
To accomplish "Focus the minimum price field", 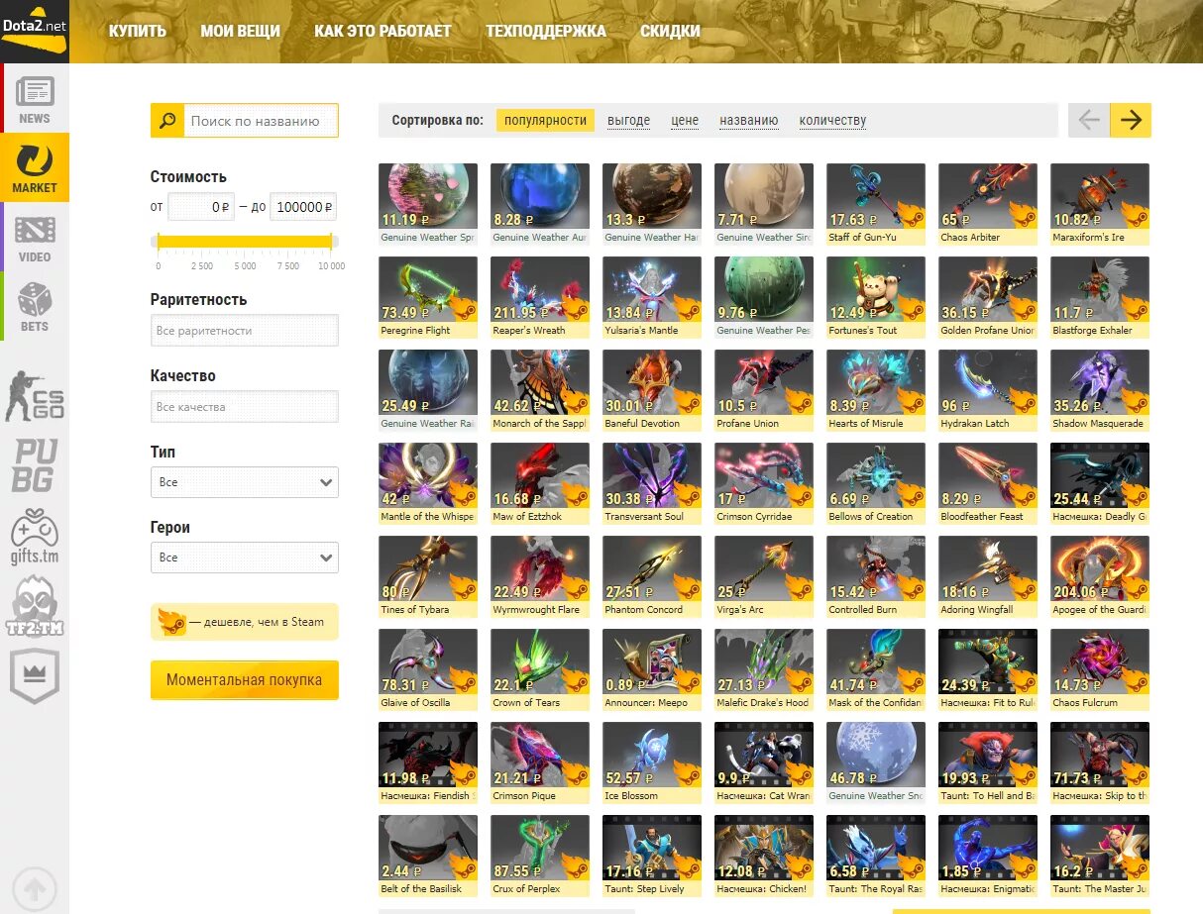I will pos(201,207).
